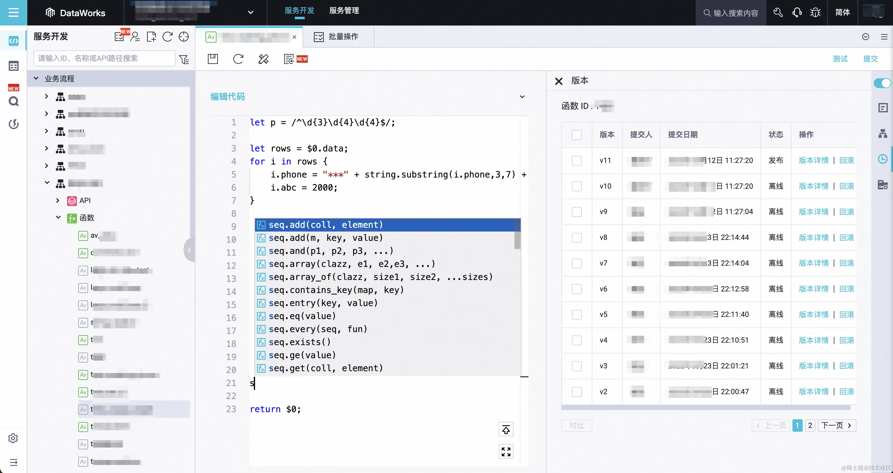Click the locate target icon in panel header

tap(184, 36)
